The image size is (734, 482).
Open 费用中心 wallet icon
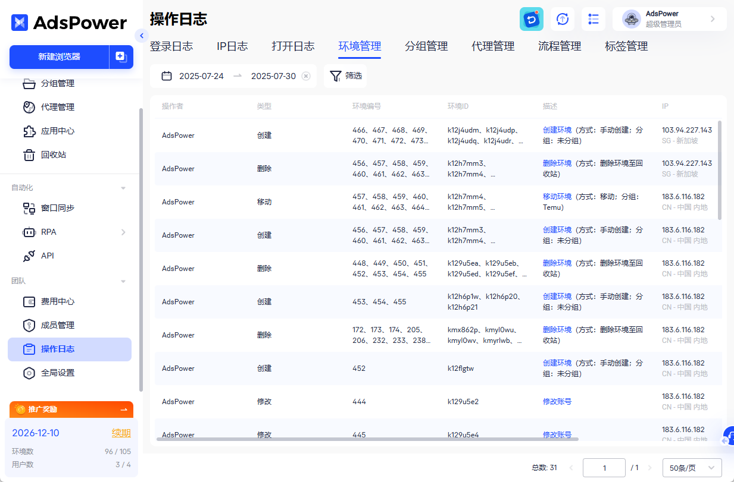click(29, 301)
